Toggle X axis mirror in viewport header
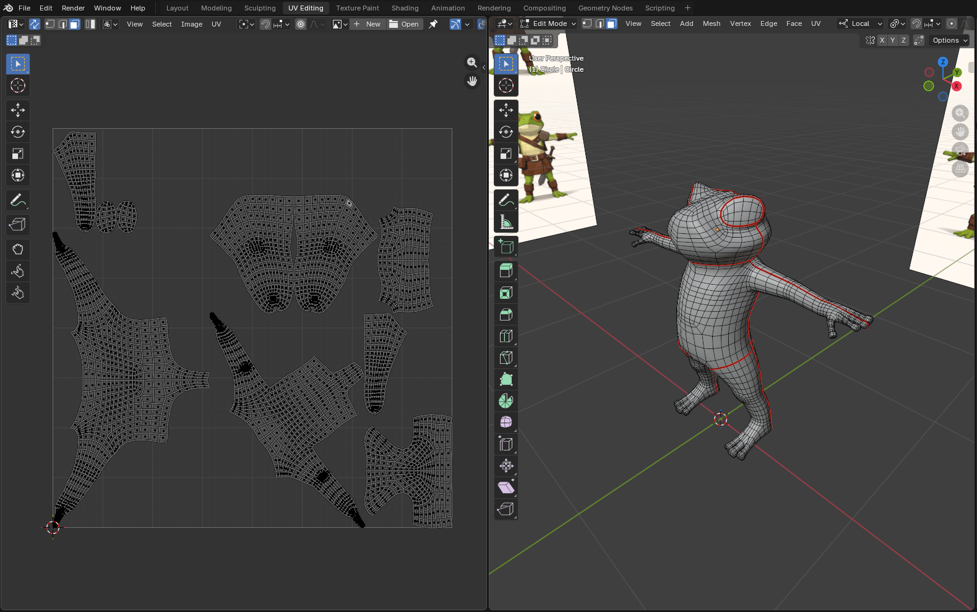Screen dimensions: 977x612 [x=882, y=40]
